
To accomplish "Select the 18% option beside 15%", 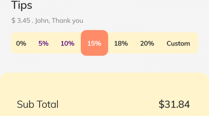I will [x=121, y=43].
